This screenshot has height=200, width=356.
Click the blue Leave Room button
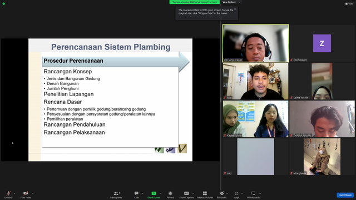[x=345, y=195]
